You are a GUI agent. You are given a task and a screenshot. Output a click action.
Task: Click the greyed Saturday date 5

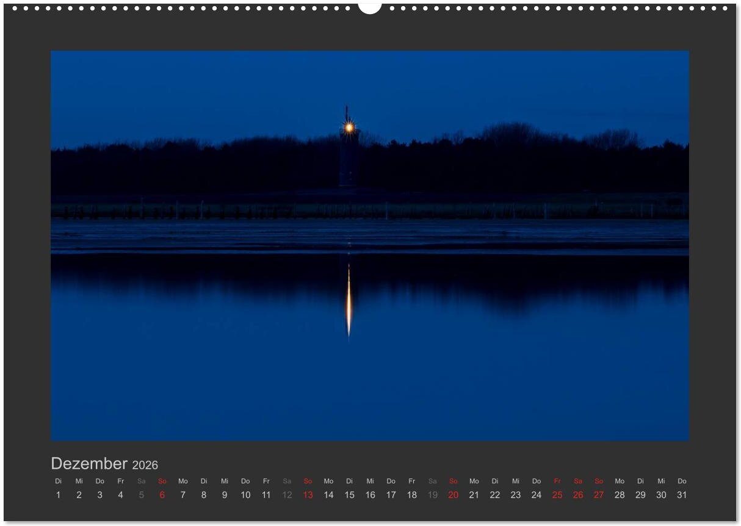pos(142,495)
